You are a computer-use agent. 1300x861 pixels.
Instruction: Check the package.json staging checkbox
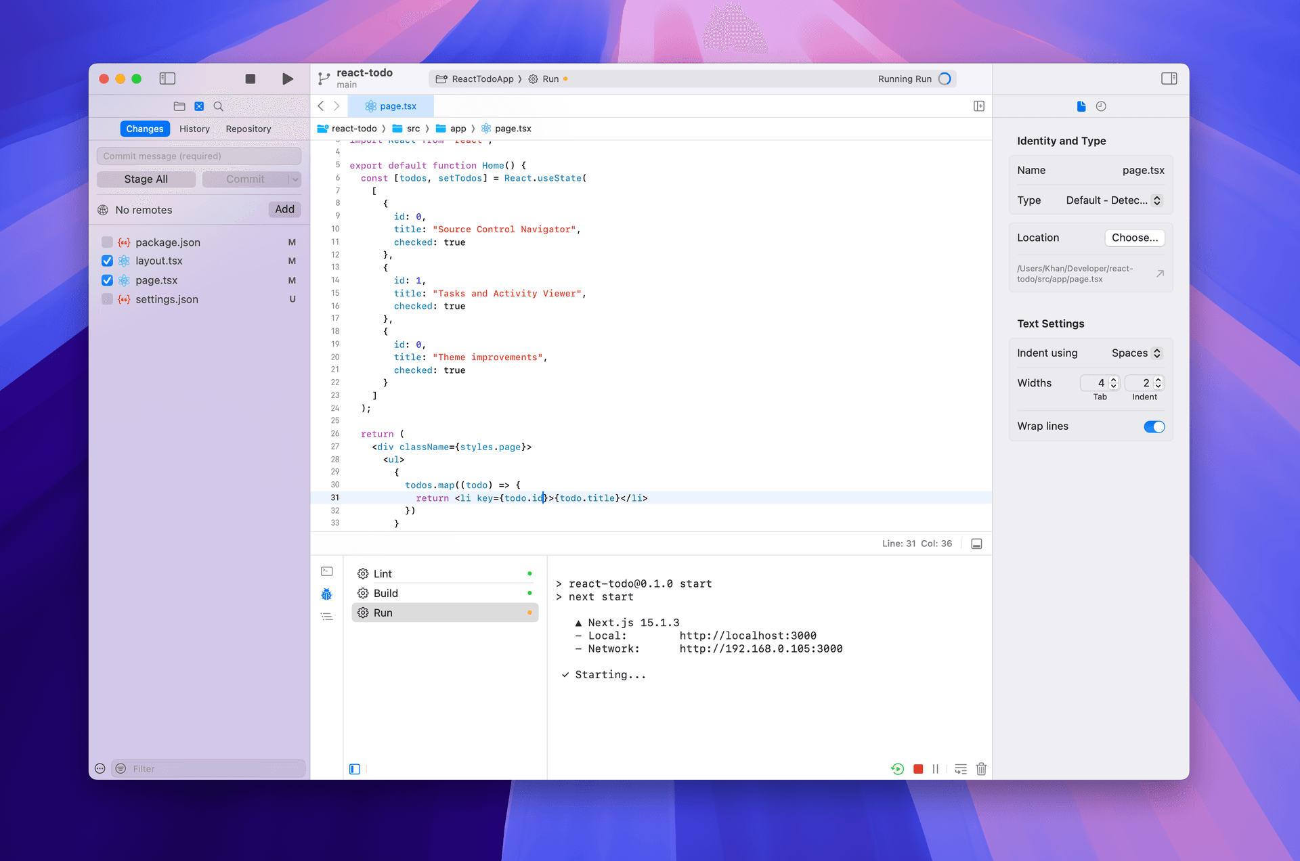(107, 242)
